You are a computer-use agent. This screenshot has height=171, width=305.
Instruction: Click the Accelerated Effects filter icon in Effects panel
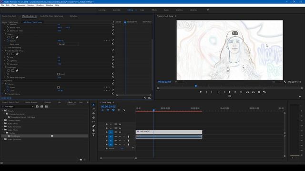(x=37, y=106)
